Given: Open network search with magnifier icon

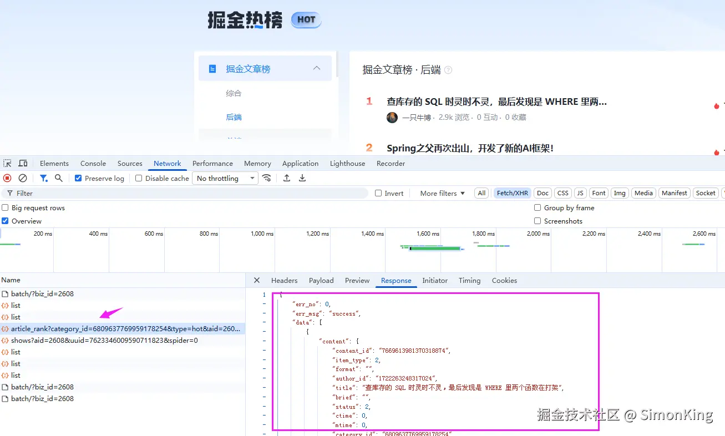Looking at the screenshot, I should [x=59, y=178].
